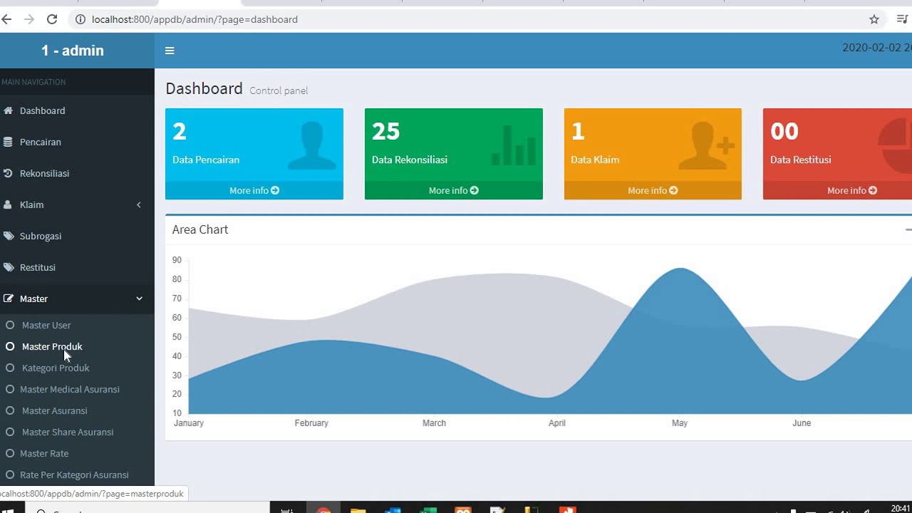Click the Area Chart title

point(200,229)
